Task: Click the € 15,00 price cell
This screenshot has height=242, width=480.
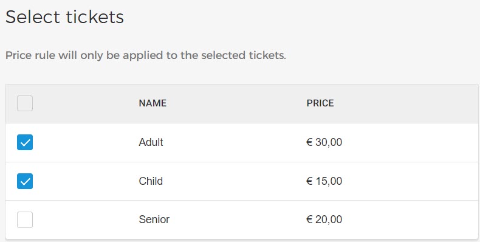Action: [x=324, y=181]
